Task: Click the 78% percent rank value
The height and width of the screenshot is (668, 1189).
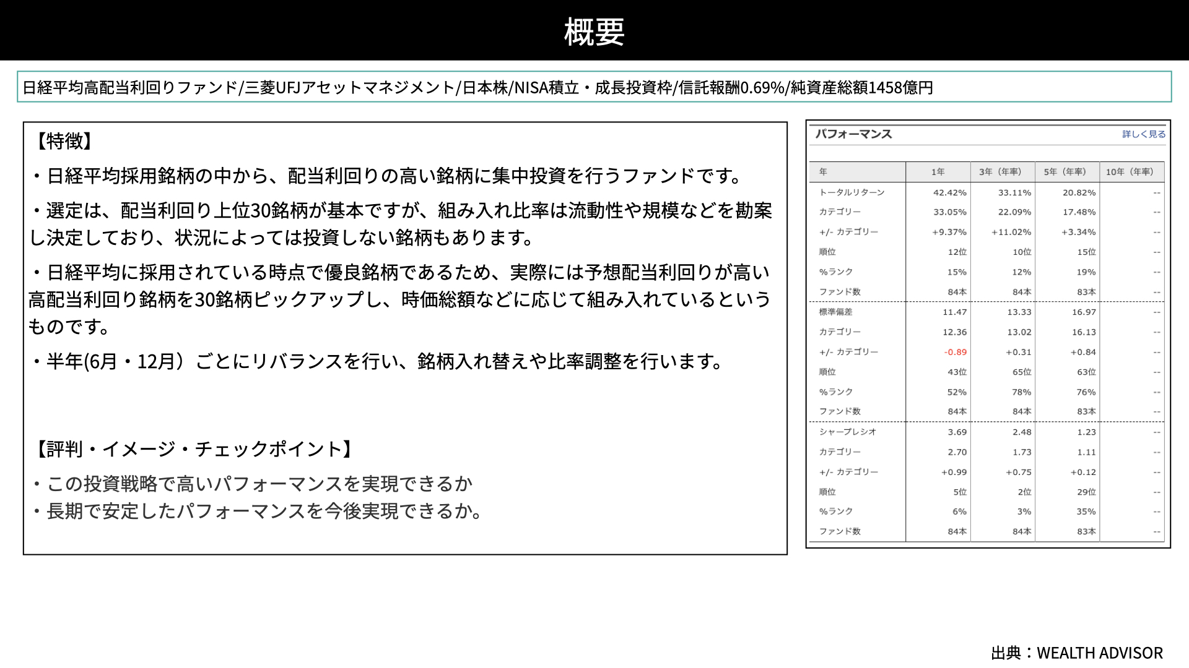Action: (1022, 392)
